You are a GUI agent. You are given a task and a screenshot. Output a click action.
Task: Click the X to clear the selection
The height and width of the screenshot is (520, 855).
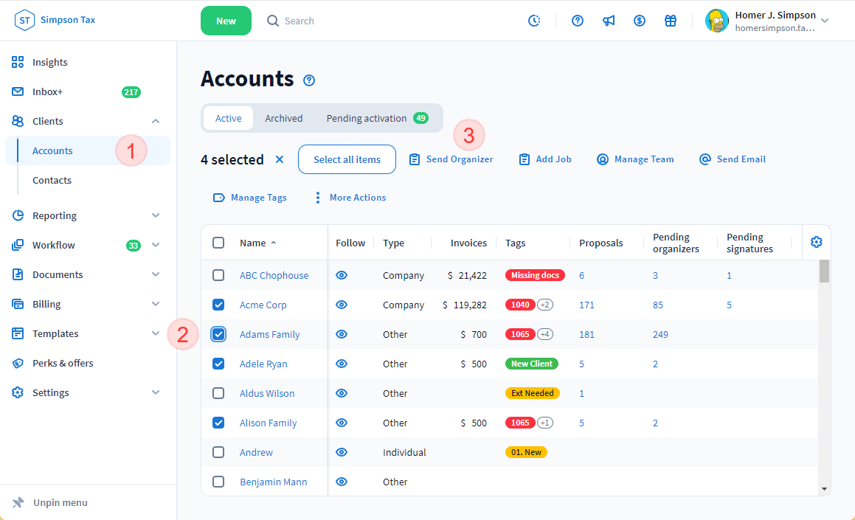click(279, 159)
